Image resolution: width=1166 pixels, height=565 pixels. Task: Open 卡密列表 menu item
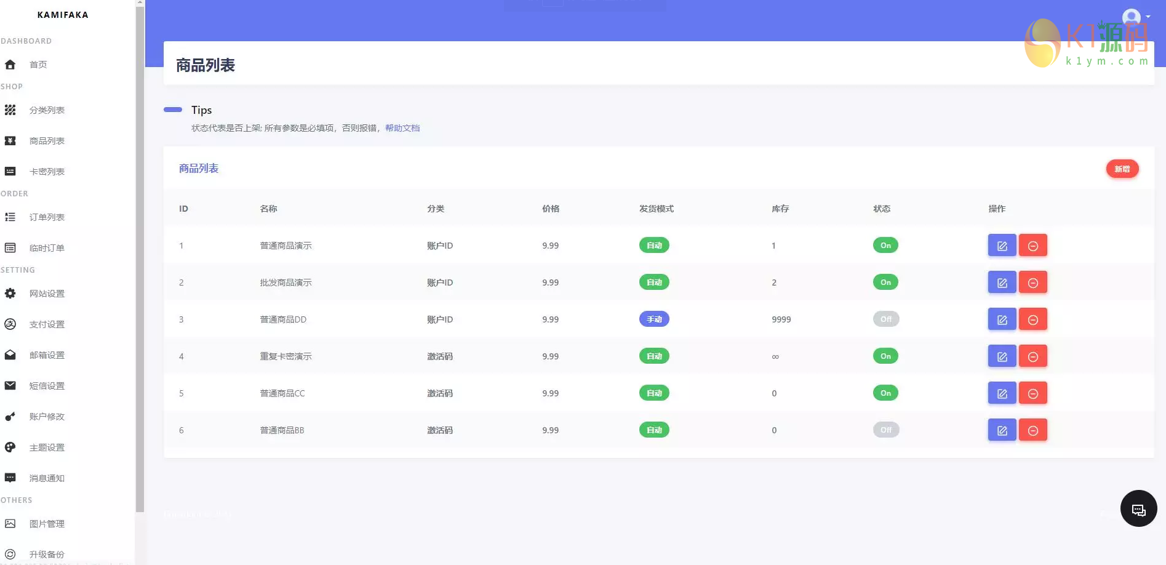(x=47, y=172)
